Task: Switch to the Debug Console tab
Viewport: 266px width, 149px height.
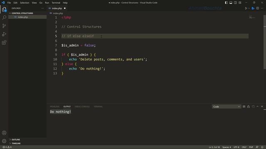Action: [x=82, y=107]
